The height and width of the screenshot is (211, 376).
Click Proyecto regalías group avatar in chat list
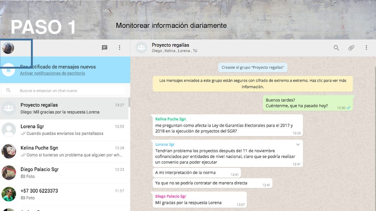point(9,108)
